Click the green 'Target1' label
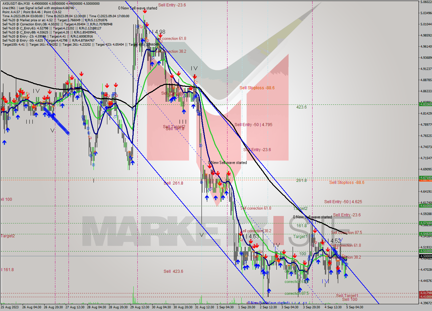The width and height of the screenshot is (432, 311). click(300, 237)
